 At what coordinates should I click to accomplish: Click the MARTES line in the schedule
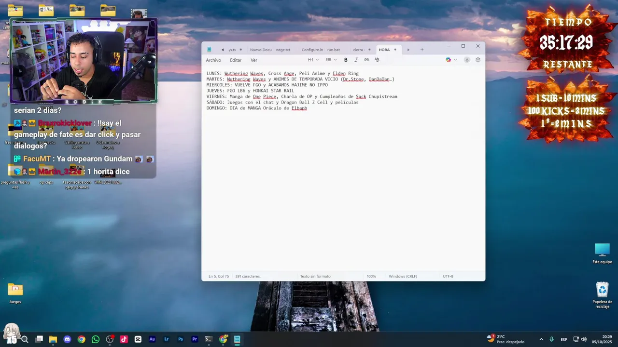(x=300, y=79)
